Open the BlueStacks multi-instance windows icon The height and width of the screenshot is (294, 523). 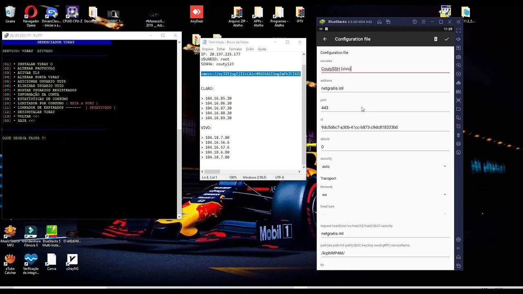coord(388,22)
